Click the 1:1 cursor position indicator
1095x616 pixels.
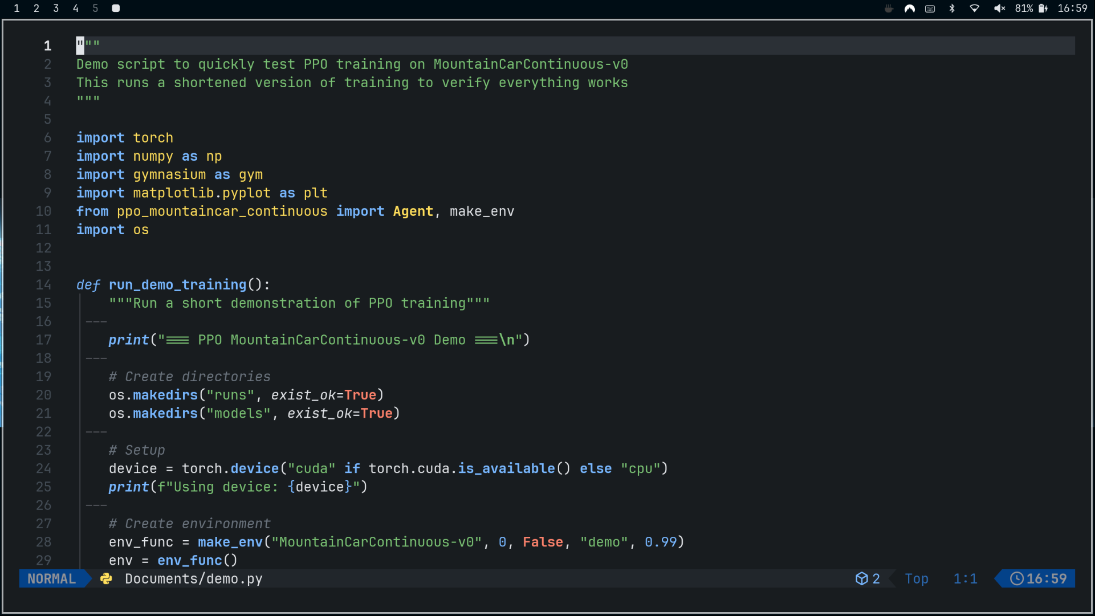[x=966, y=578]
